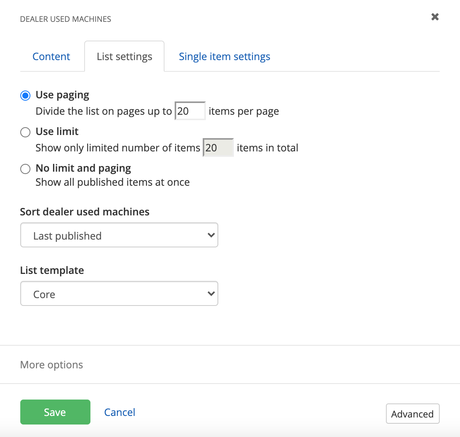Close the Dealer Used Machines dialog
The image size is (460, 437).
point(435,17)
